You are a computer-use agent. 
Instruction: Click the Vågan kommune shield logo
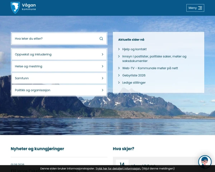coord(15,8)
